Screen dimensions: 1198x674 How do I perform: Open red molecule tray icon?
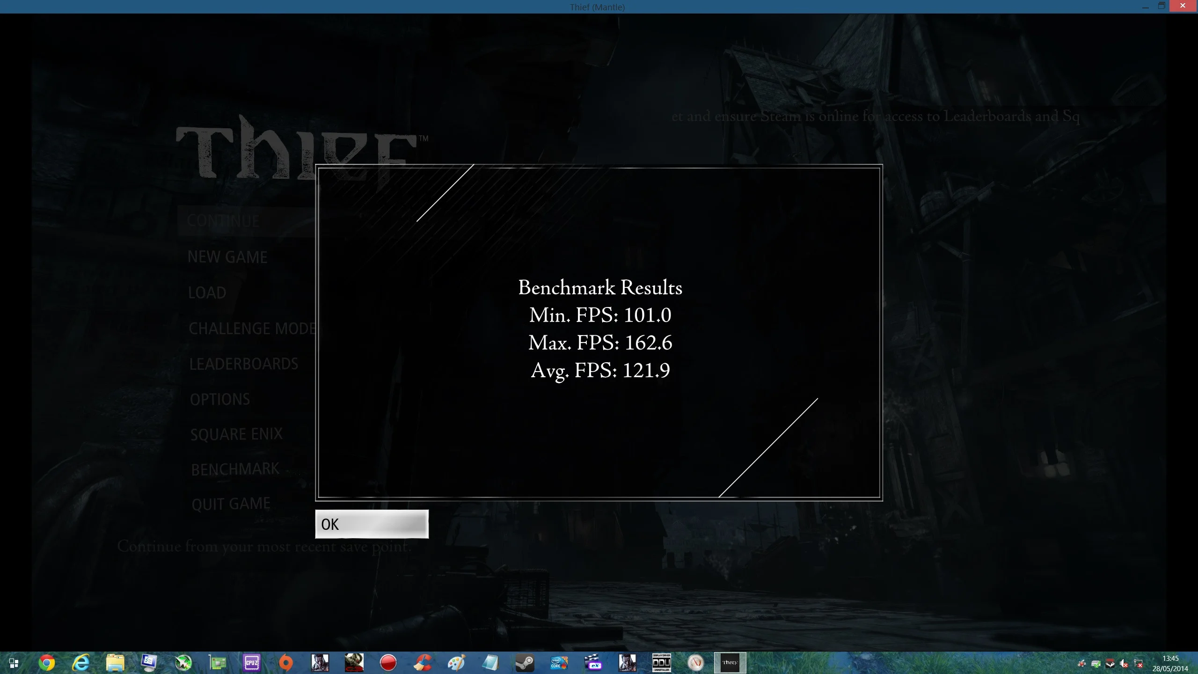coord(1081,663)
